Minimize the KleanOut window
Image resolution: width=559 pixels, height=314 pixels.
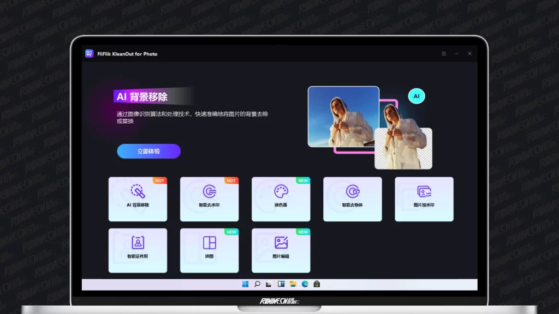tap(456, 53)
